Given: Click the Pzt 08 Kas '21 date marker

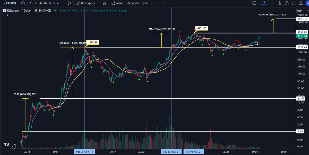Looking at the screenshot, I should [194, 151].
